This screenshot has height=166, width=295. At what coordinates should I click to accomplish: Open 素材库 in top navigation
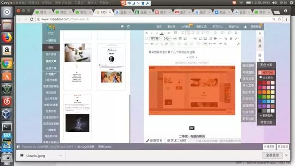coord(171,27)
